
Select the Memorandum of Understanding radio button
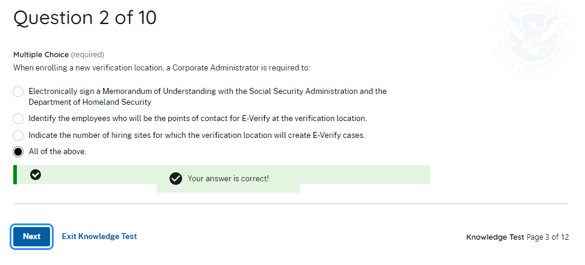click(18, 92)
